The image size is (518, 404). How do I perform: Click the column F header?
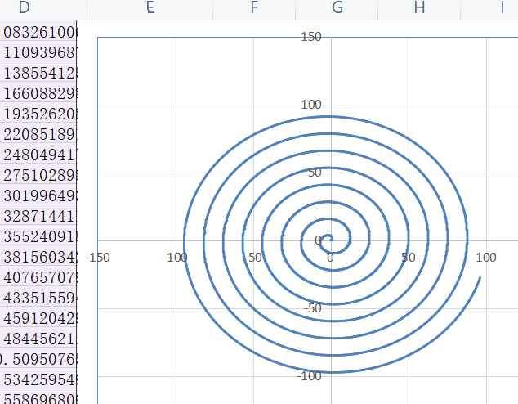254,8
